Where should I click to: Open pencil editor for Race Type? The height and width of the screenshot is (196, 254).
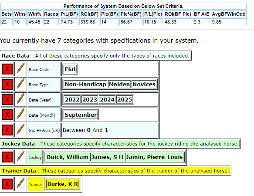[21, 84]
